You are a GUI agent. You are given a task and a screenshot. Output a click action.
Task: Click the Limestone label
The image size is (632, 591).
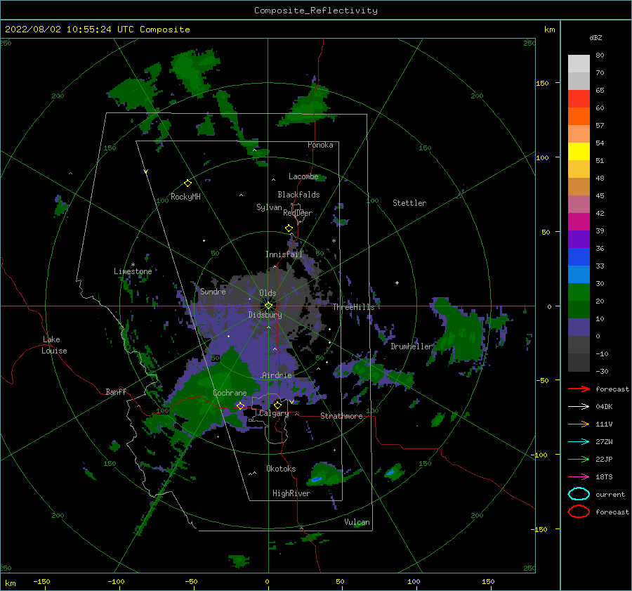133,271
